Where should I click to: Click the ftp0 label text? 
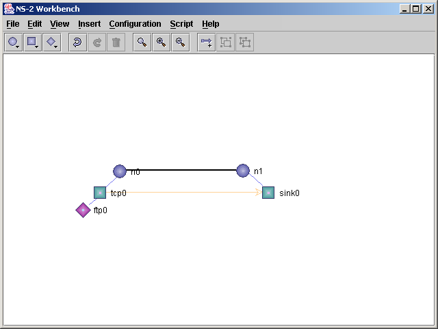coord(101,210)
